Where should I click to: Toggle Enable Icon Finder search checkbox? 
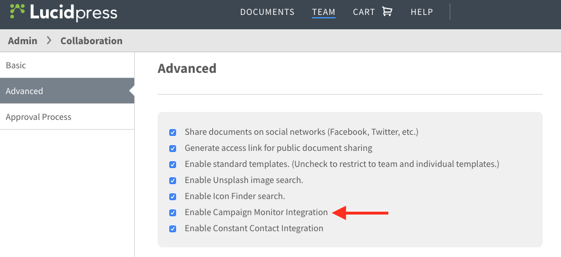173,197
